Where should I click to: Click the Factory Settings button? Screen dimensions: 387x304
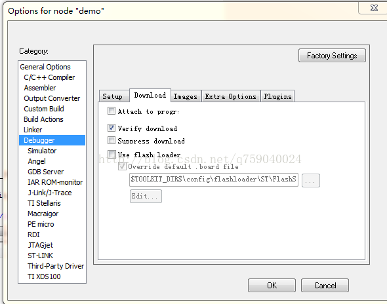point(332,56)
